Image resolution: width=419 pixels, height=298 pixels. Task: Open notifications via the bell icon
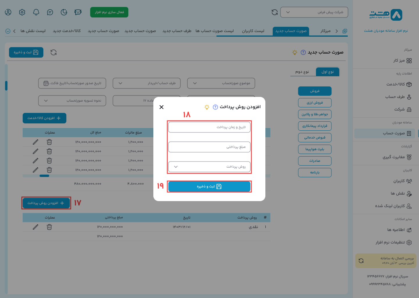[36, 12]
